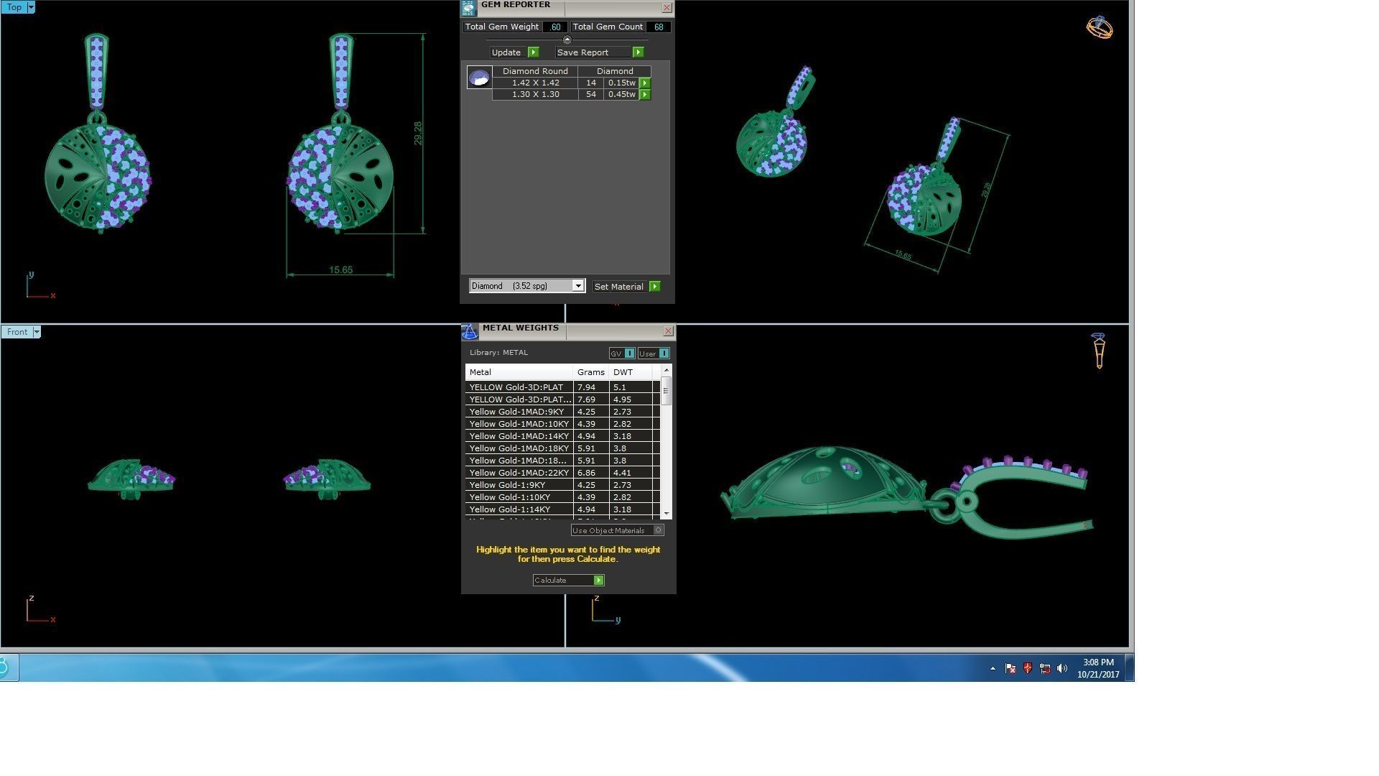Image resolution: width=1379 pixels, height=776 pixels.
Task: Close the Gem Reporter panel
Action: point(667,8)
